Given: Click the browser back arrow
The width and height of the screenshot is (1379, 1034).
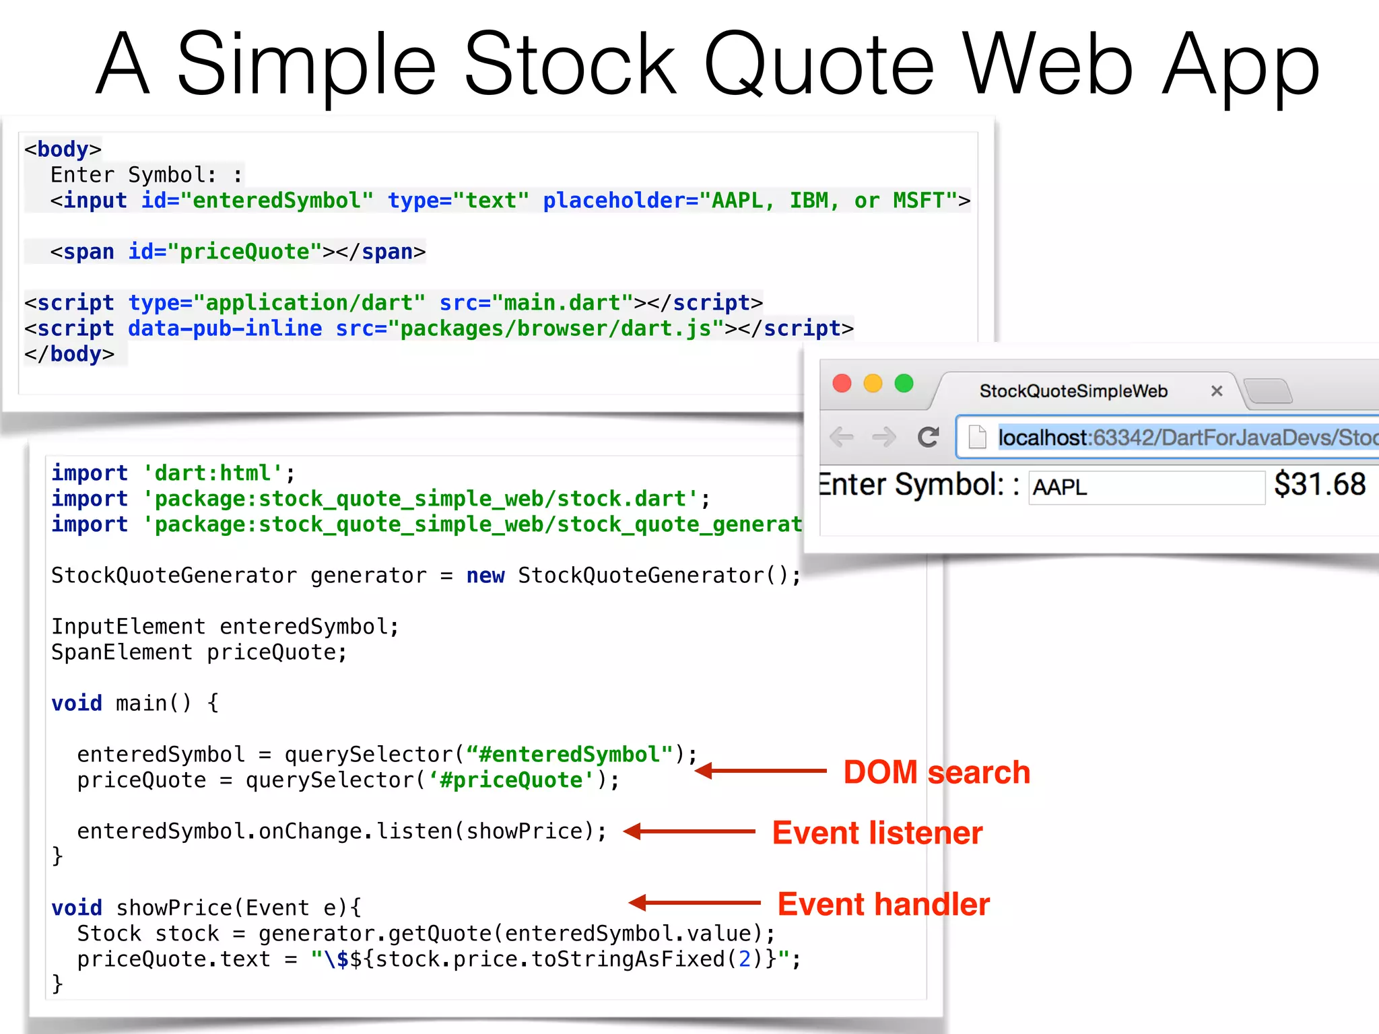Looking at the screenshot, I should (842, 437).
